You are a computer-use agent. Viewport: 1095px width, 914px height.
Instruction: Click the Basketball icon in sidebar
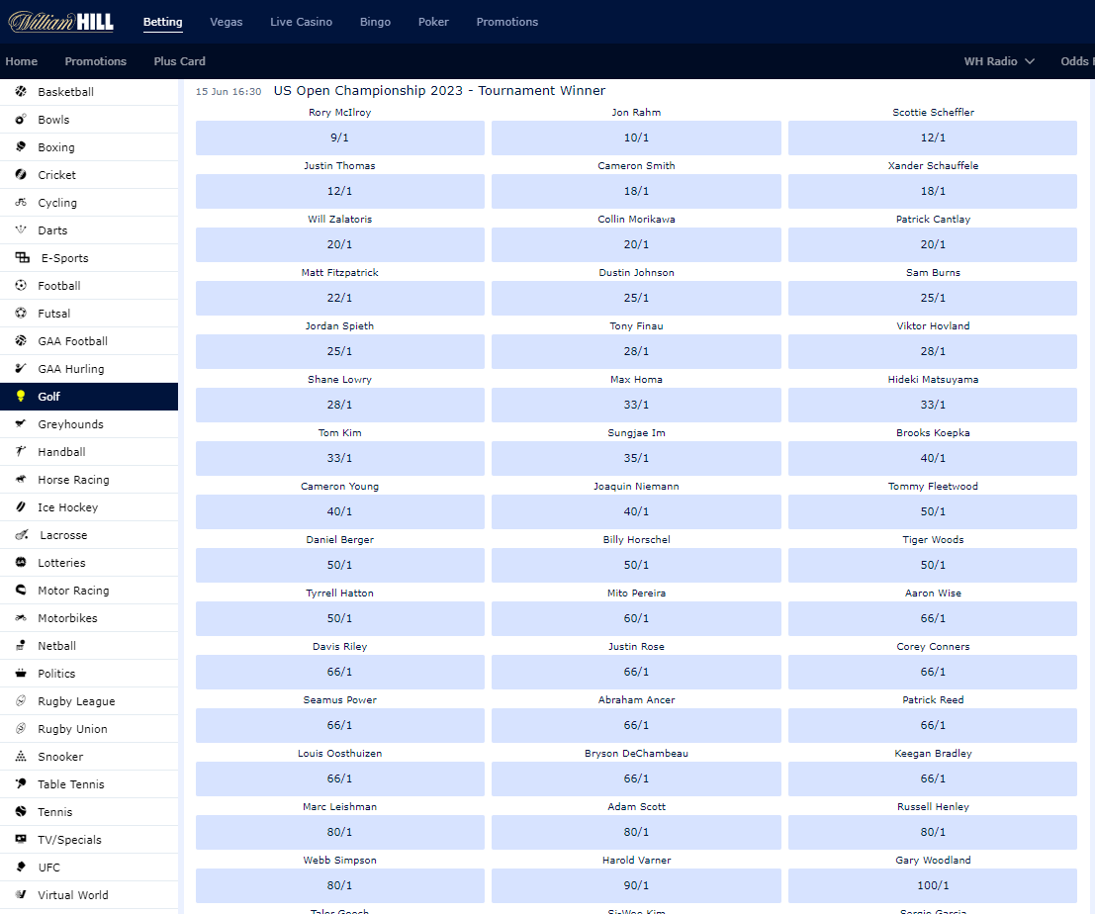click(x=21, y=91)
